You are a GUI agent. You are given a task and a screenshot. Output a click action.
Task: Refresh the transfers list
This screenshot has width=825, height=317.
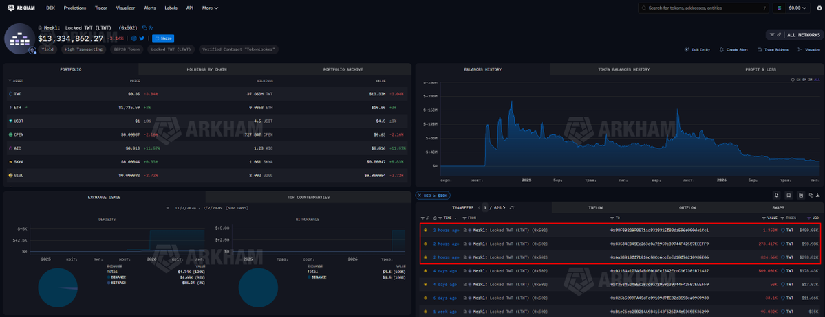(512, 208)
